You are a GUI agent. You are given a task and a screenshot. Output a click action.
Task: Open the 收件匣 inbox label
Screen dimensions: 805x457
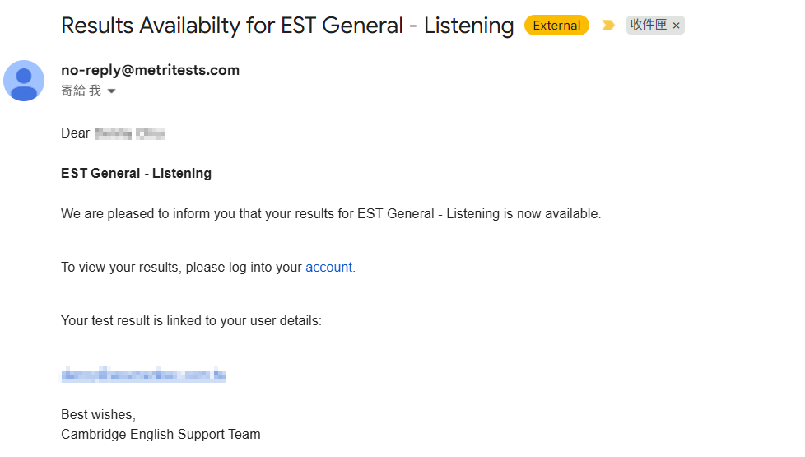649,26
